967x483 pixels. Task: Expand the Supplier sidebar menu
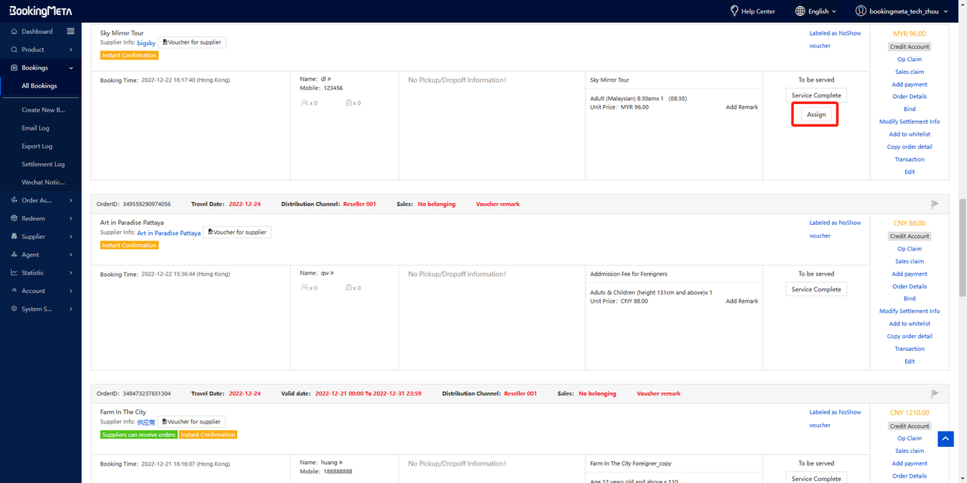(x=41, y=236)
